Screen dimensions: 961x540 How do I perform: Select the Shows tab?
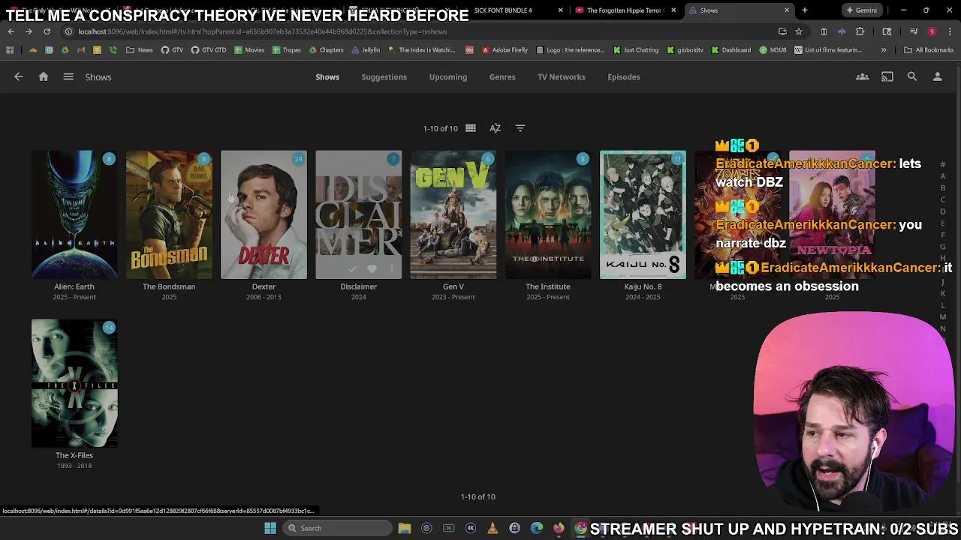(327, 76)
